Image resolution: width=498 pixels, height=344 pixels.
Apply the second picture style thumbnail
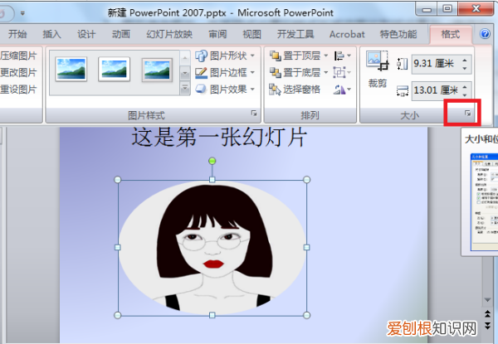coord(114,69)
